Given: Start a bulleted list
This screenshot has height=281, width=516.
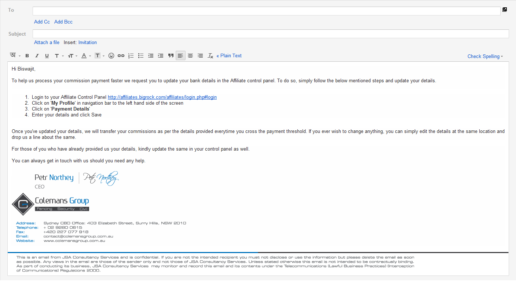Looking at the screenshot, I should 141,56.
